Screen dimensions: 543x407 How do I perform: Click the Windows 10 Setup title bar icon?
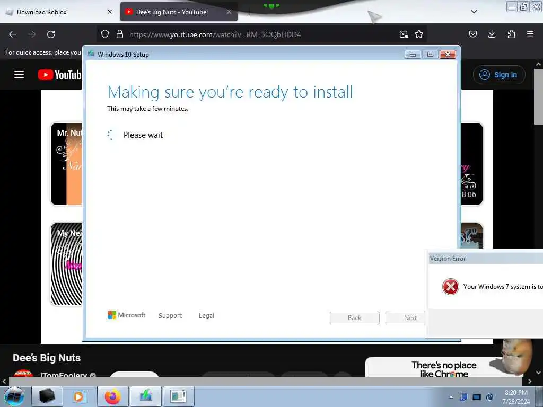click(x=91, y=54)
